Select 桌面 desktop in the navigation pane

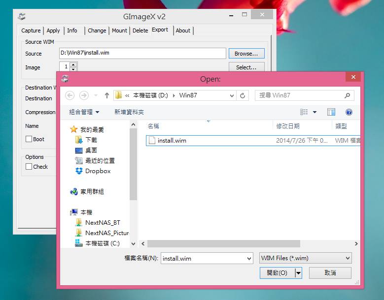click(x=86, y=150)
